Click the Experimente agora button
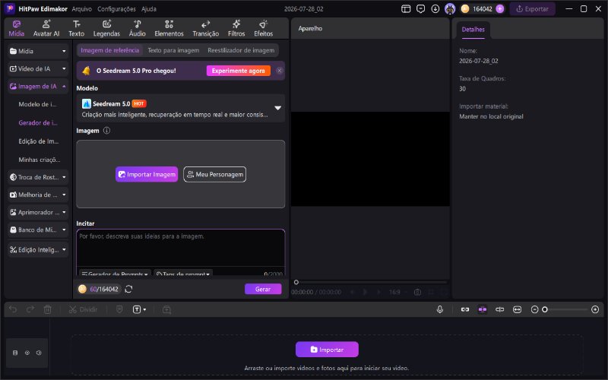 coord(238,71)
